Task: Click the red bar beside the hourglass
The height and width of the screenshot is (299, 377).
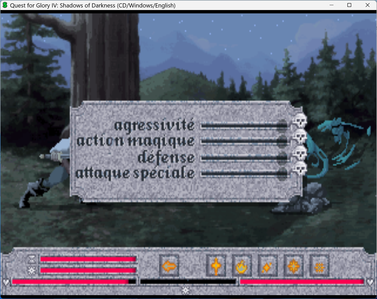Action: pyautogui.click(x=88, y=259)
